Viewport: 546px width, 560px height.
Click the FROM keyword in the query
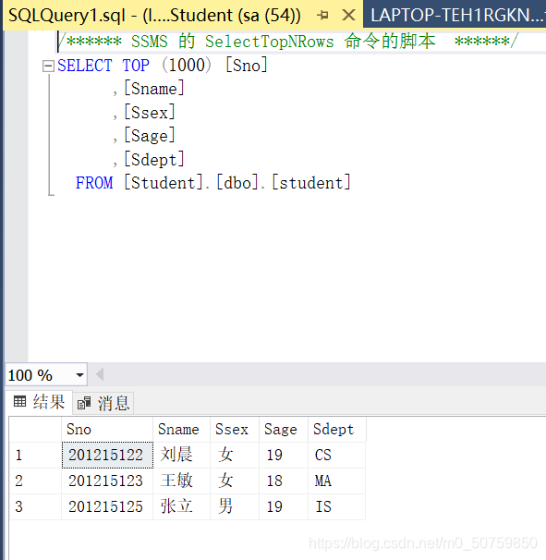(x=94, y=183)
